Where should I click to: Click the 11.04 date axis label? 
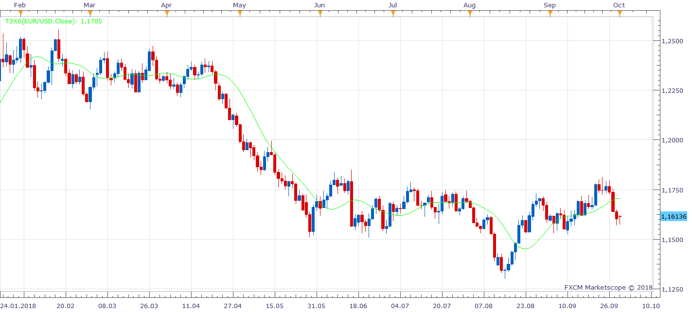[191, 306]
